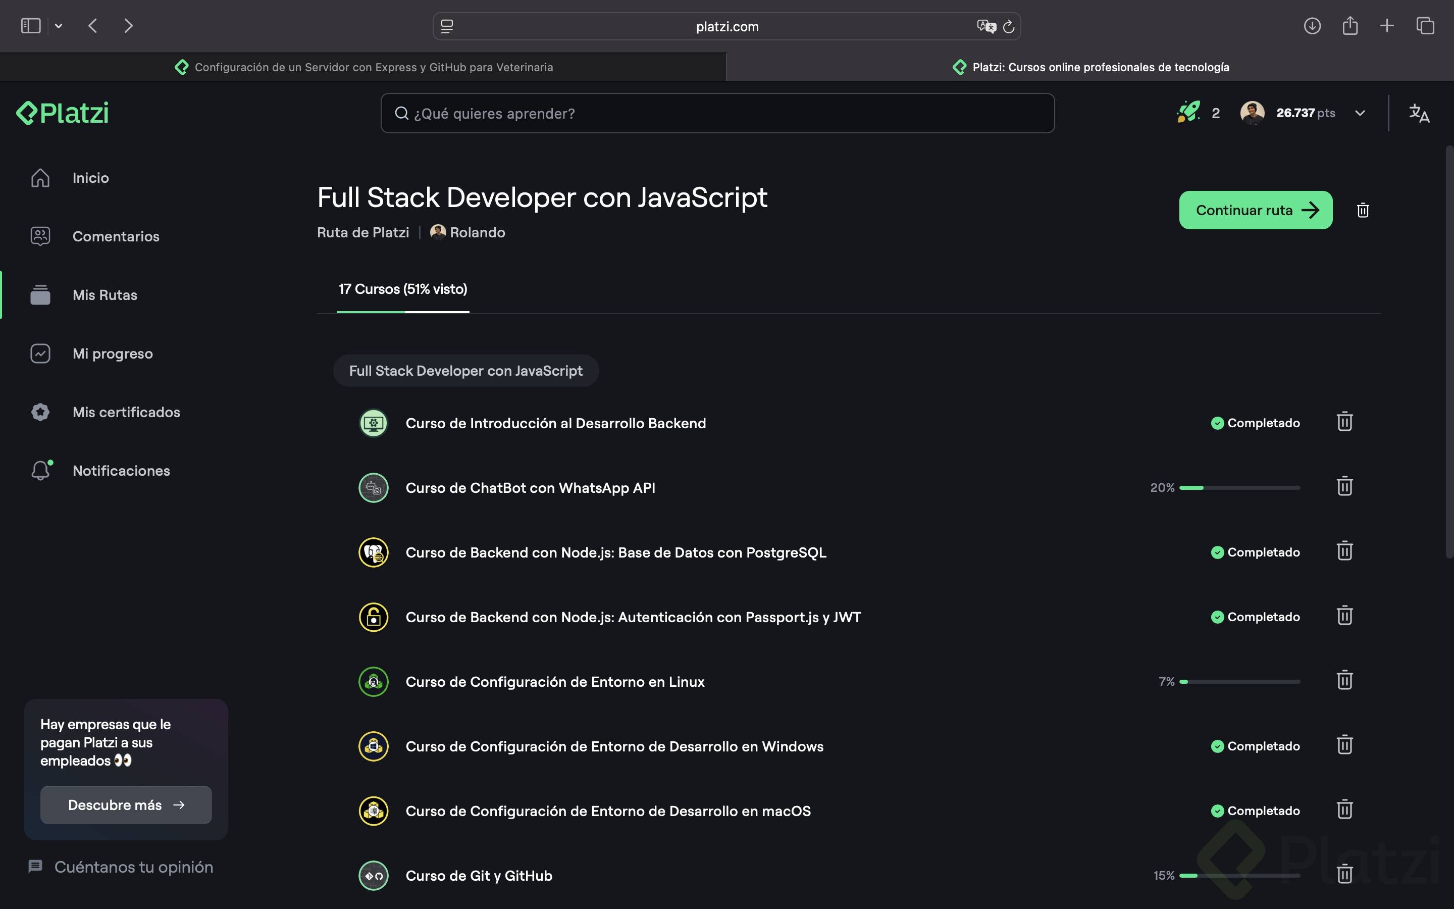Expand the user profile points dropdown

pos(1360,113)
